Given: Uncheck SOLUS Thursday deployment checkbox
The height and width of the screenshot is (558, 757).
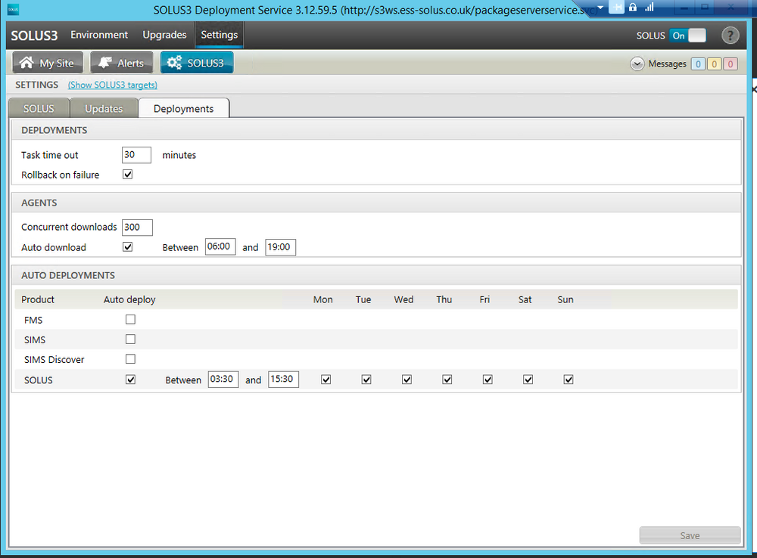Looking at the screenshot, I should tap(447, 380).
